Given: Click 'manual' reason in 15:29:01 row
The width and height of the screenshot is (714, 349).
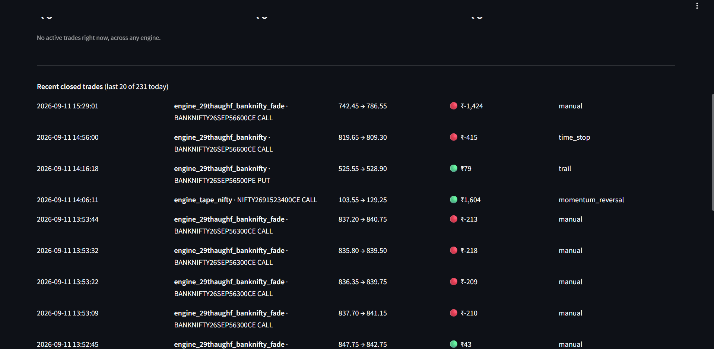Looking at the screenshot, I should coord(570,106).
